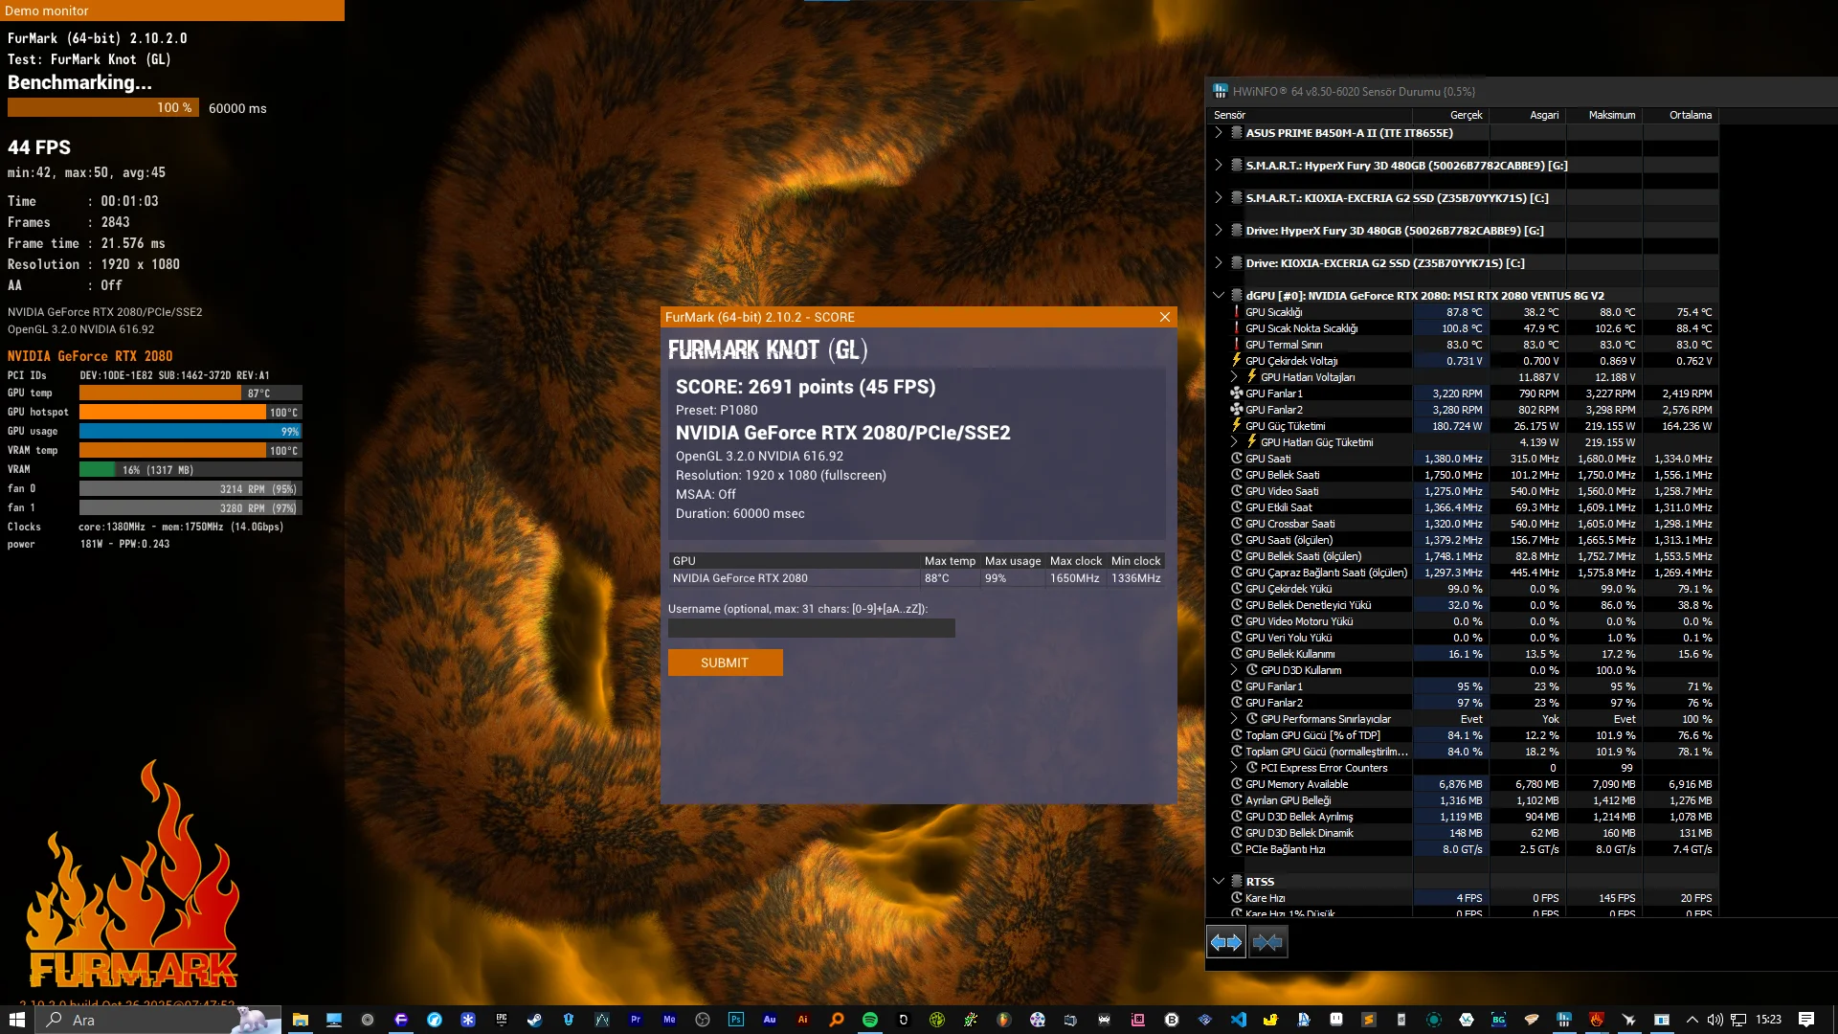Open the OBS Studio taskbar icon
Image resolution: width=1838 pixels, height=1034 pixels.
(702, 1020)
